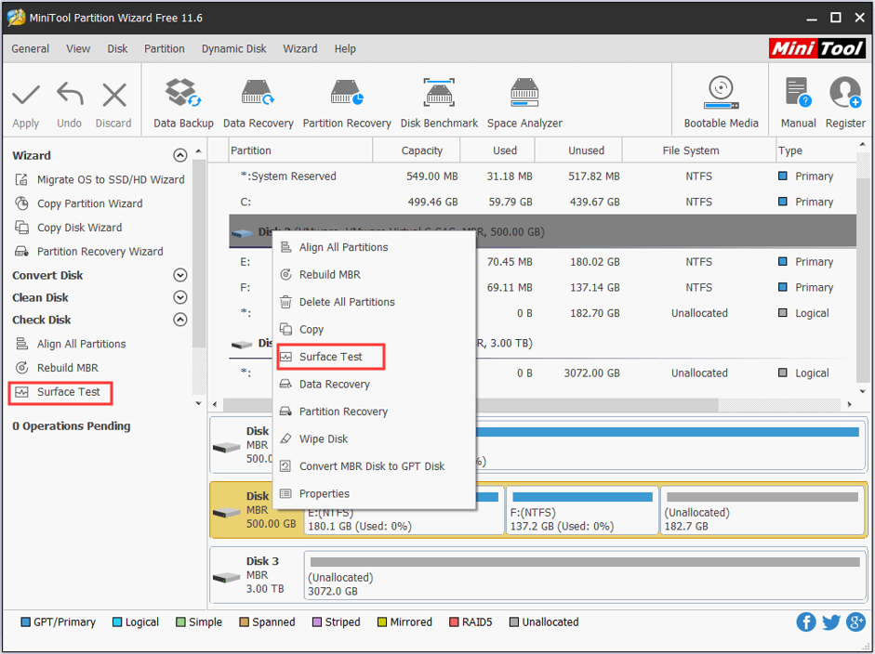
Task: Click the GPT/Primary legend color swatch
Action: (x=25, y=622)
